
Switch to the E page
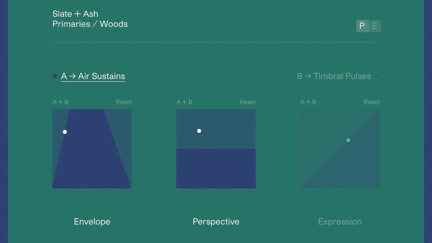point(375,26)
